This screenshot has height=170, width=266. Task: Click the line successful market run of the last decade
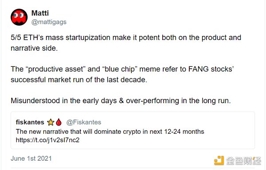(79, 80)
